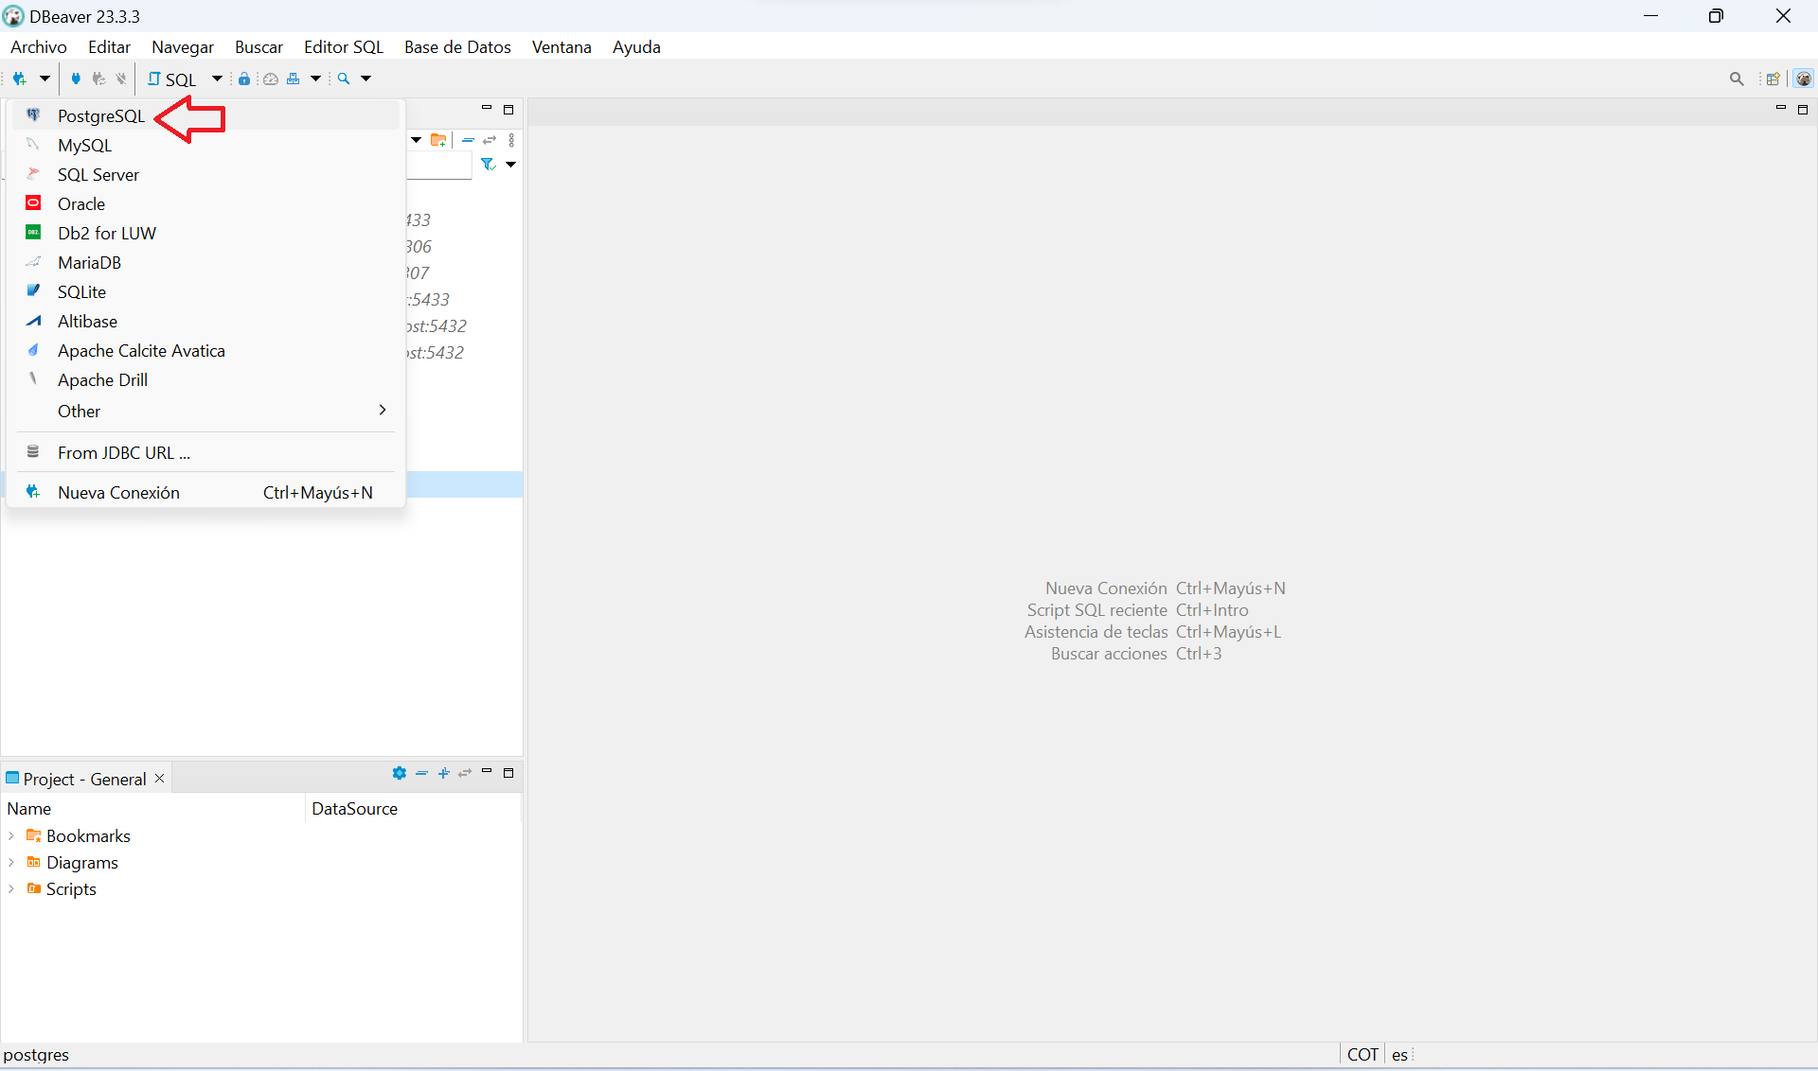1818x1071 pixels.
Task: Expand the Other submenu entry
Action: (206, 411)
